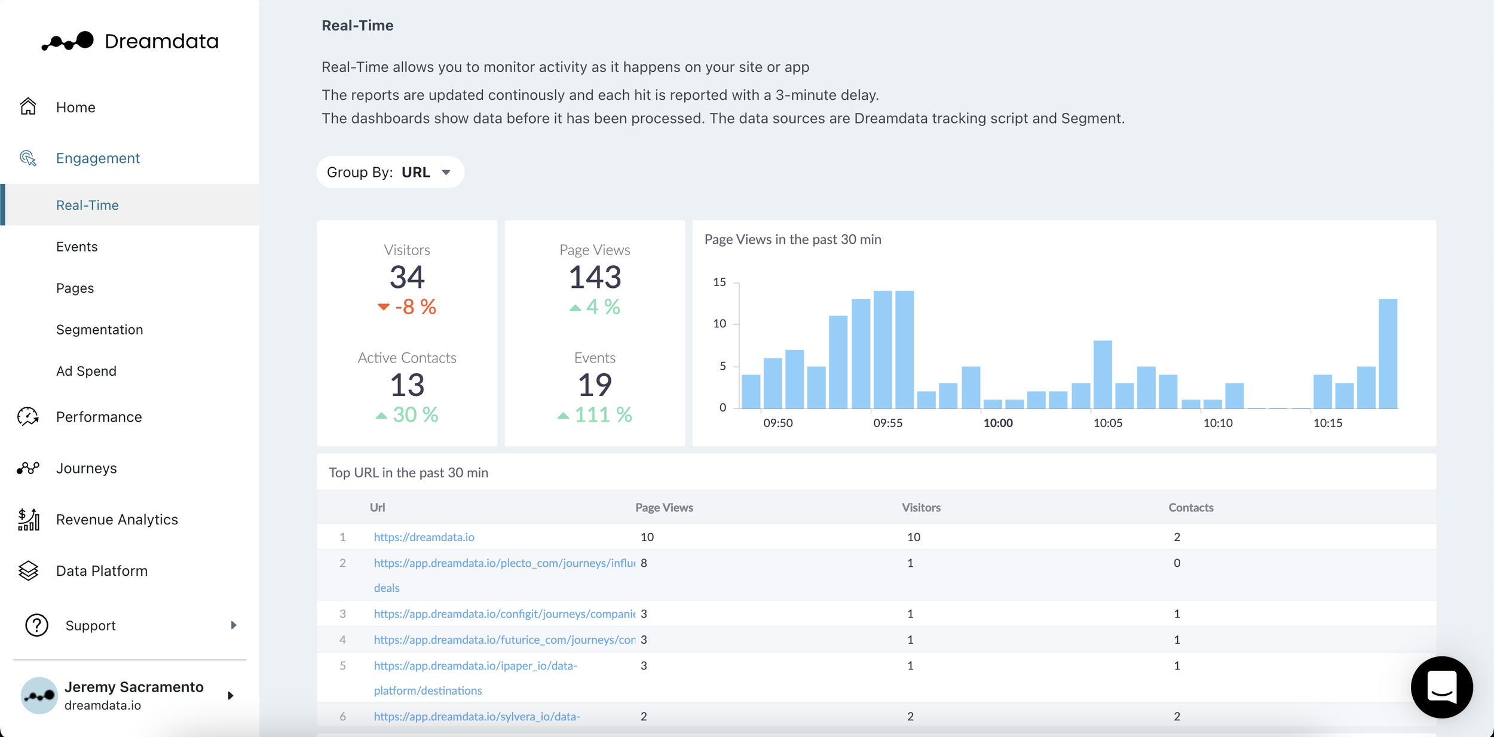
Task: Open the chat widget bubble
Action: (x=1441, y=687)
